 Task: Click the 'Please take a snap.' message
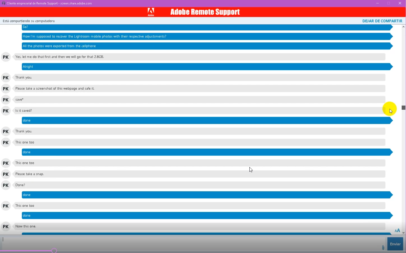pyautogui.click(x=199, y=174)
